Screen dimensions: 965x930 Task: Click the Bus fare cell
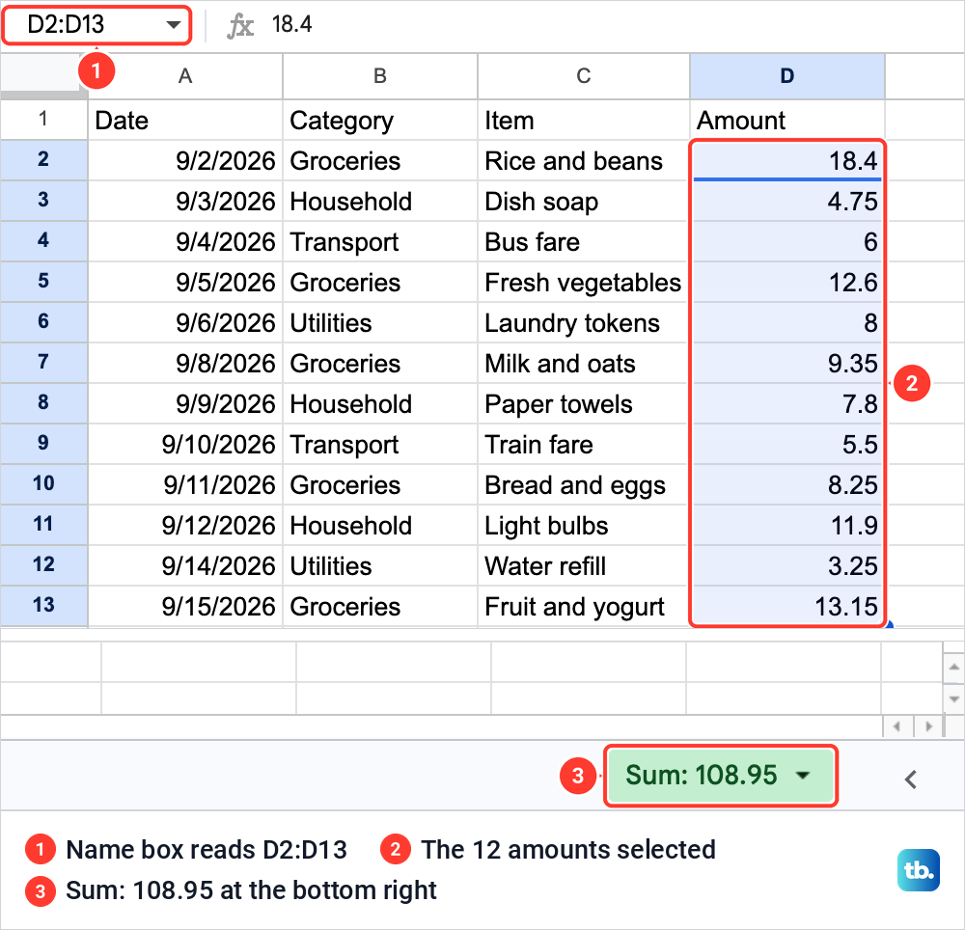[x=584, y=242]
